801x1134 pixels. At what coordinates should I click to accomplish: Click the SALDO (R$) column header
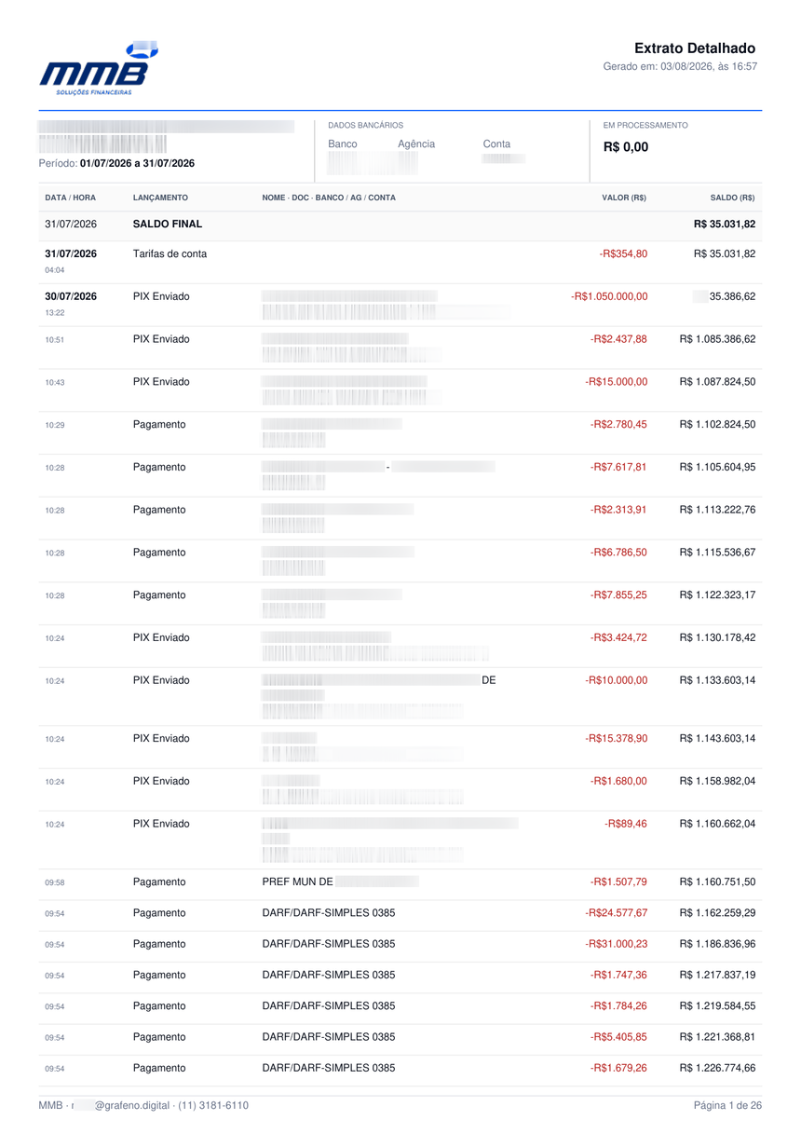tap(733, 198)
